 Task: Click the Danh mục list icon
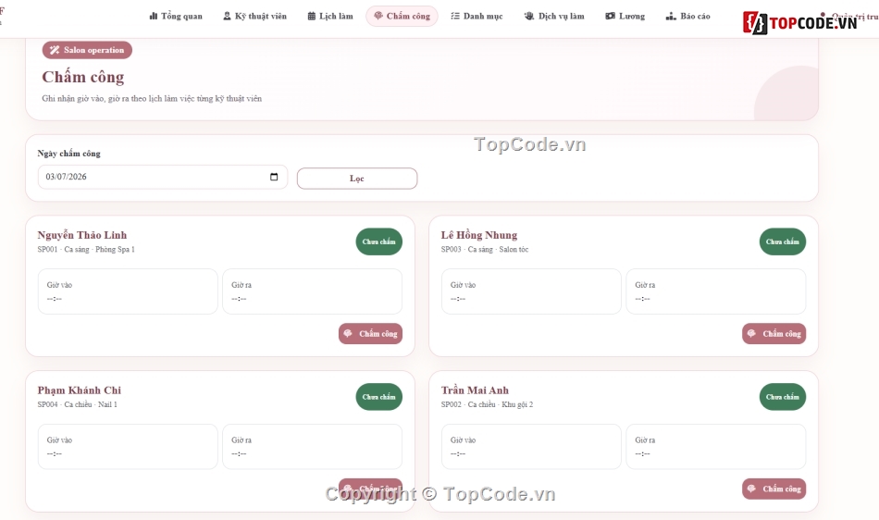(x=455, y=17)
